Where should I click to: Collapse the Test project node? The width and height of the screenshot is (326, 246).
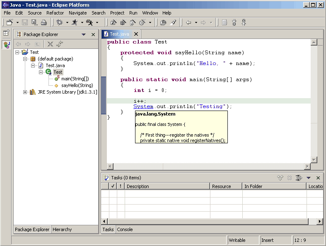click(x=17, y=53)
